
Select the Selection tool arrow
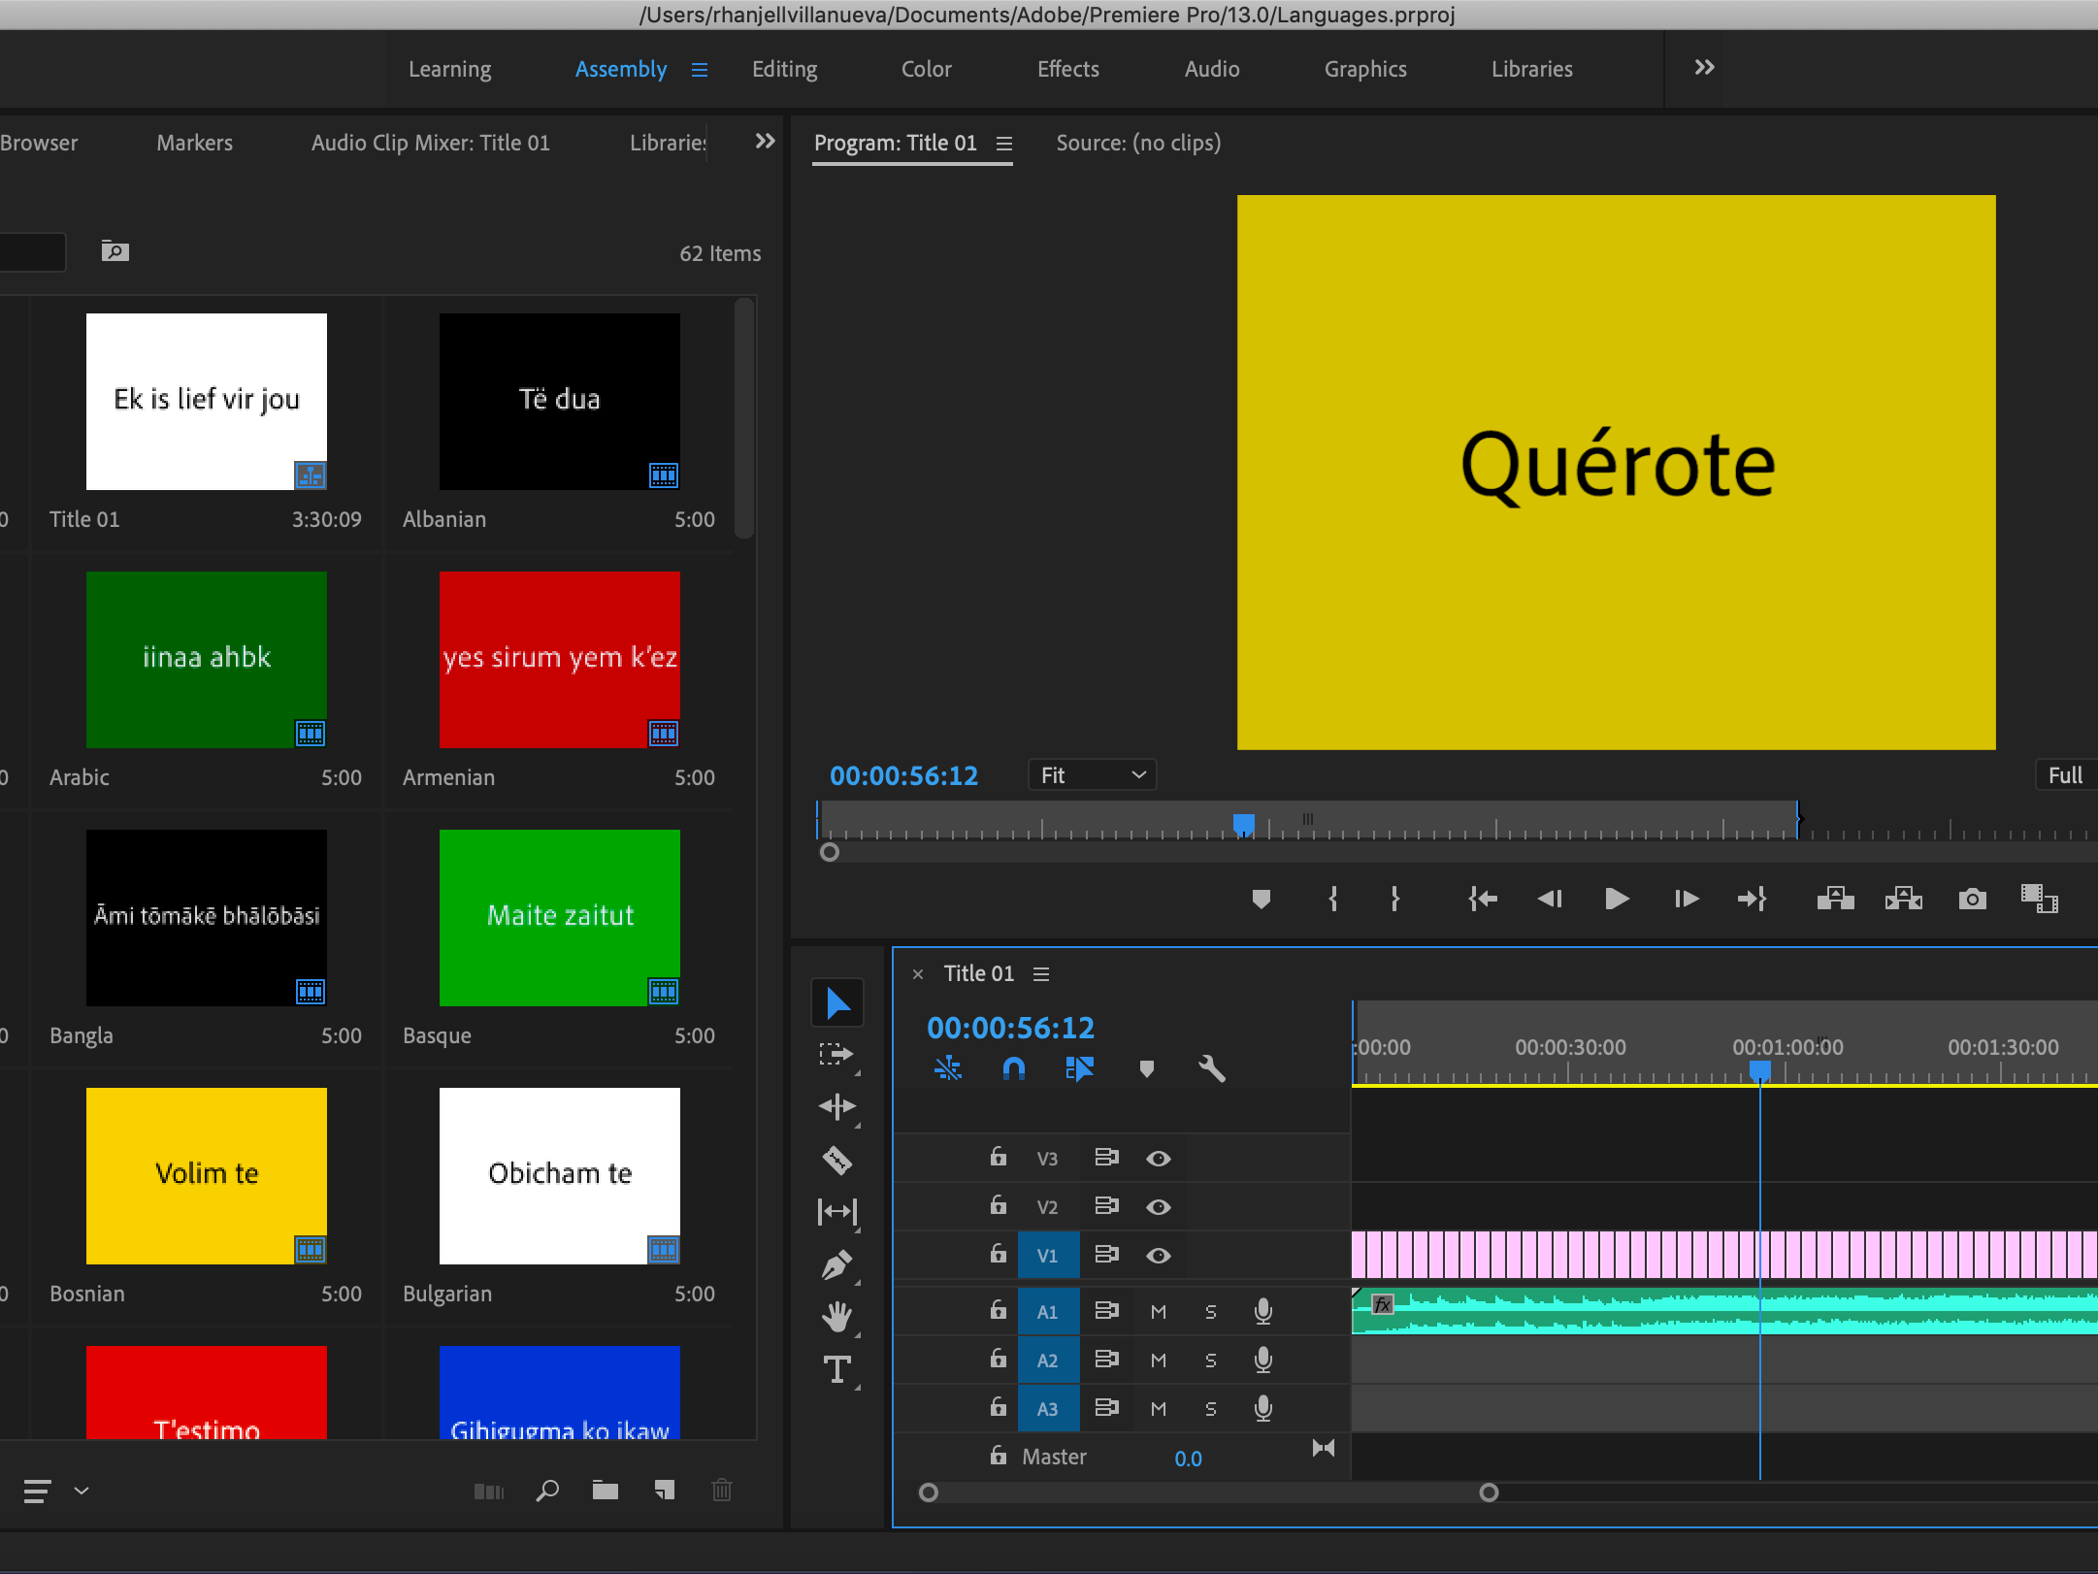coord(837,1002)
